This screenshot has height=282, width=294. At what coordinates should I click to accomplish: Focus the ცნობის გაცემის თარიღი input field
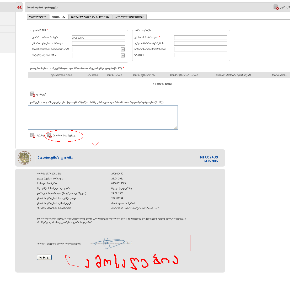[98, 44]
